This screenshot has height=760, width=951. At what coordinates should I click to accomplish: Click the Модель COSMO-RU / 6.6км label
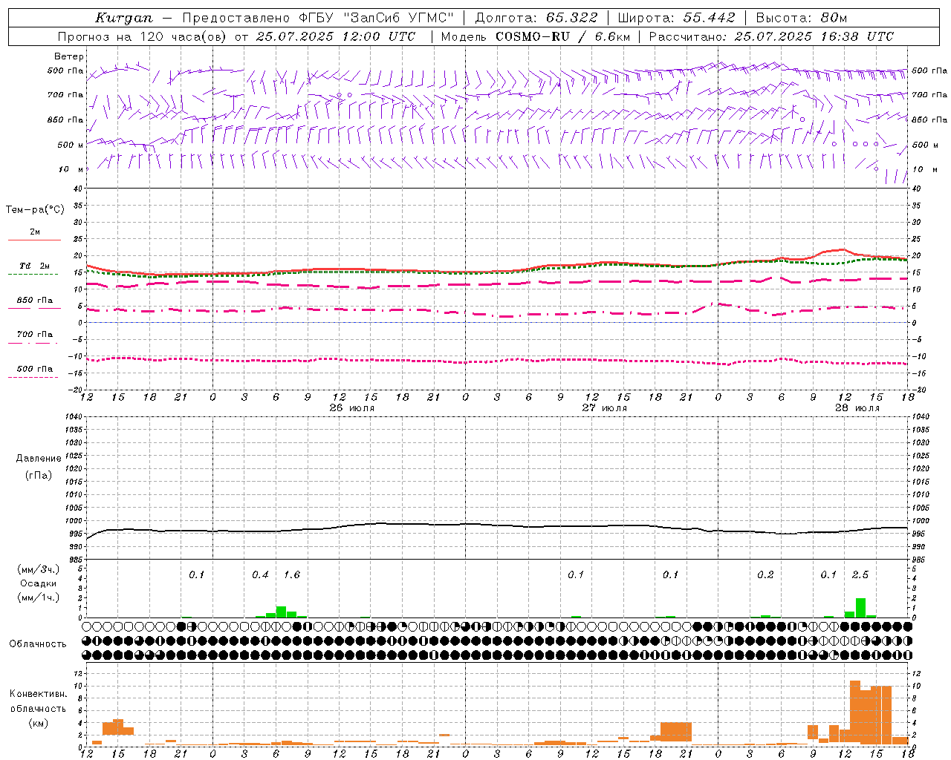pos(535,36)
